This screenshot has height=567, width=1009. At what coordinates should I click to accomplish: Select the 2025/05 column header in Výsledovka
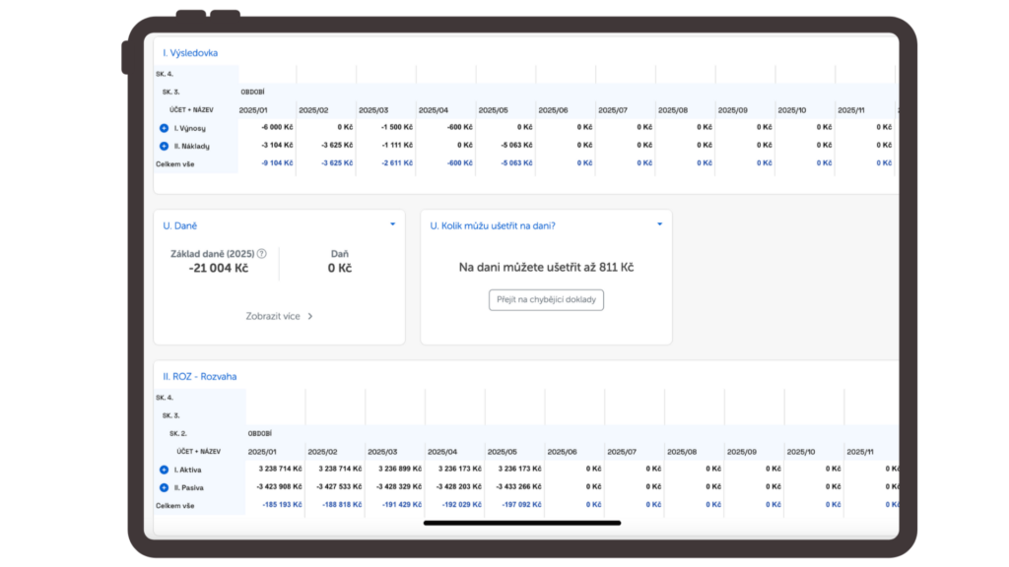point(493,110)
